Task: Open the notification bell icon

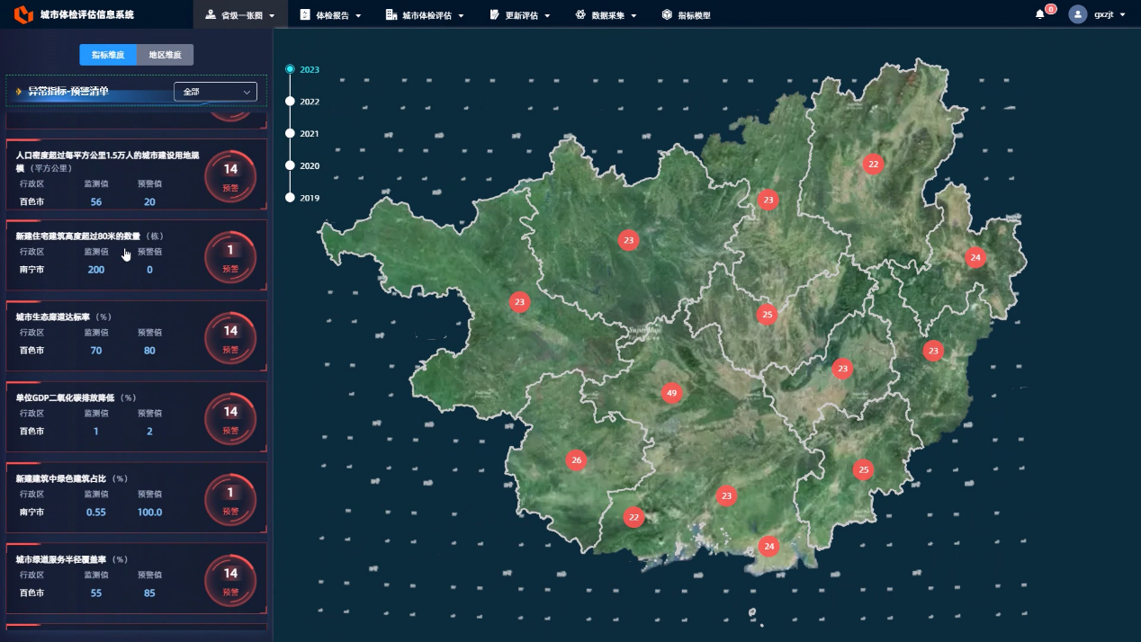Action: tap(1040, 14)
